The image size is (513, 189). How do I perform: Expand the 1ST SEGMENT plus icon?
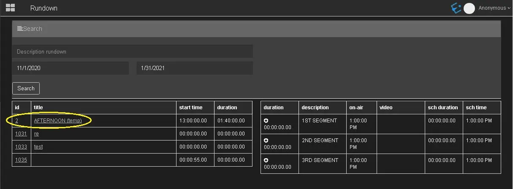click(x=266, y=121)
